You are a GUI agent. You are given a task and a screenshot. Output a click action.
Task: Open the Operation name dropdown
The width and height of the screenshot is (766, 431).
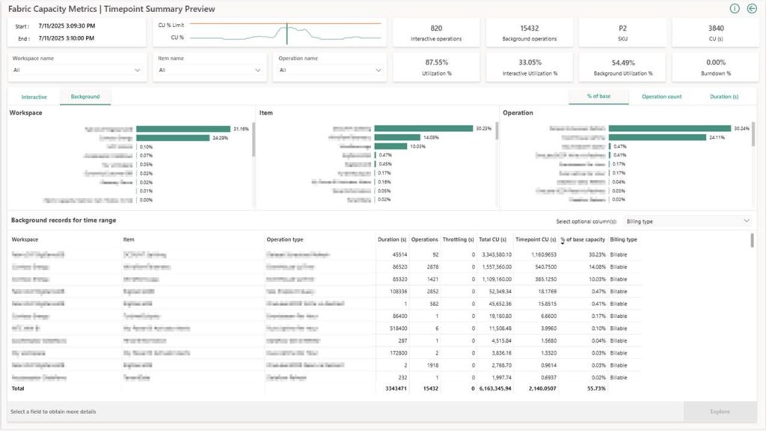tap(330, 70)
